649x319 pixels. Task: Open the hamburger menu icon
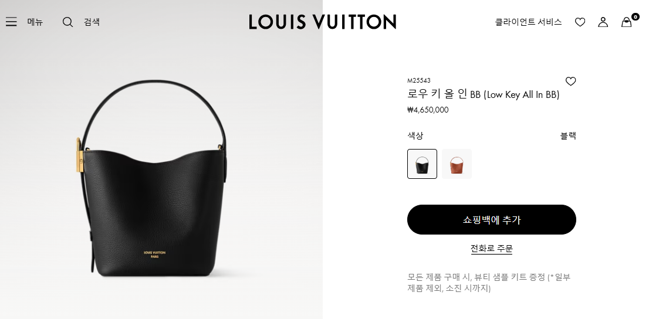click(11, 22)
